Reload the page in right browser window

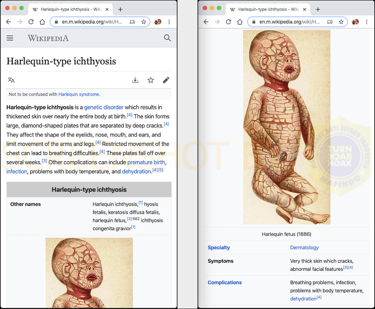pyautogui.click(x=228, y=22)
